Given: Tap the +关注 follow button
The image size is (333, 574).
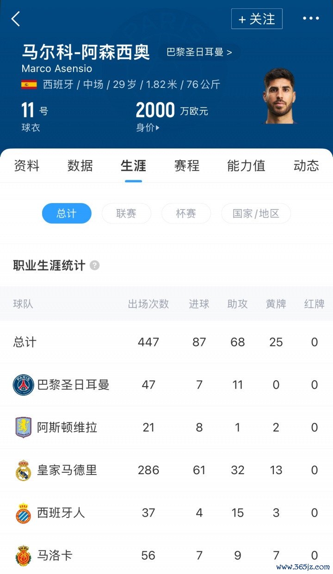Looking at the screenshot, I should (x=257, y=19).
